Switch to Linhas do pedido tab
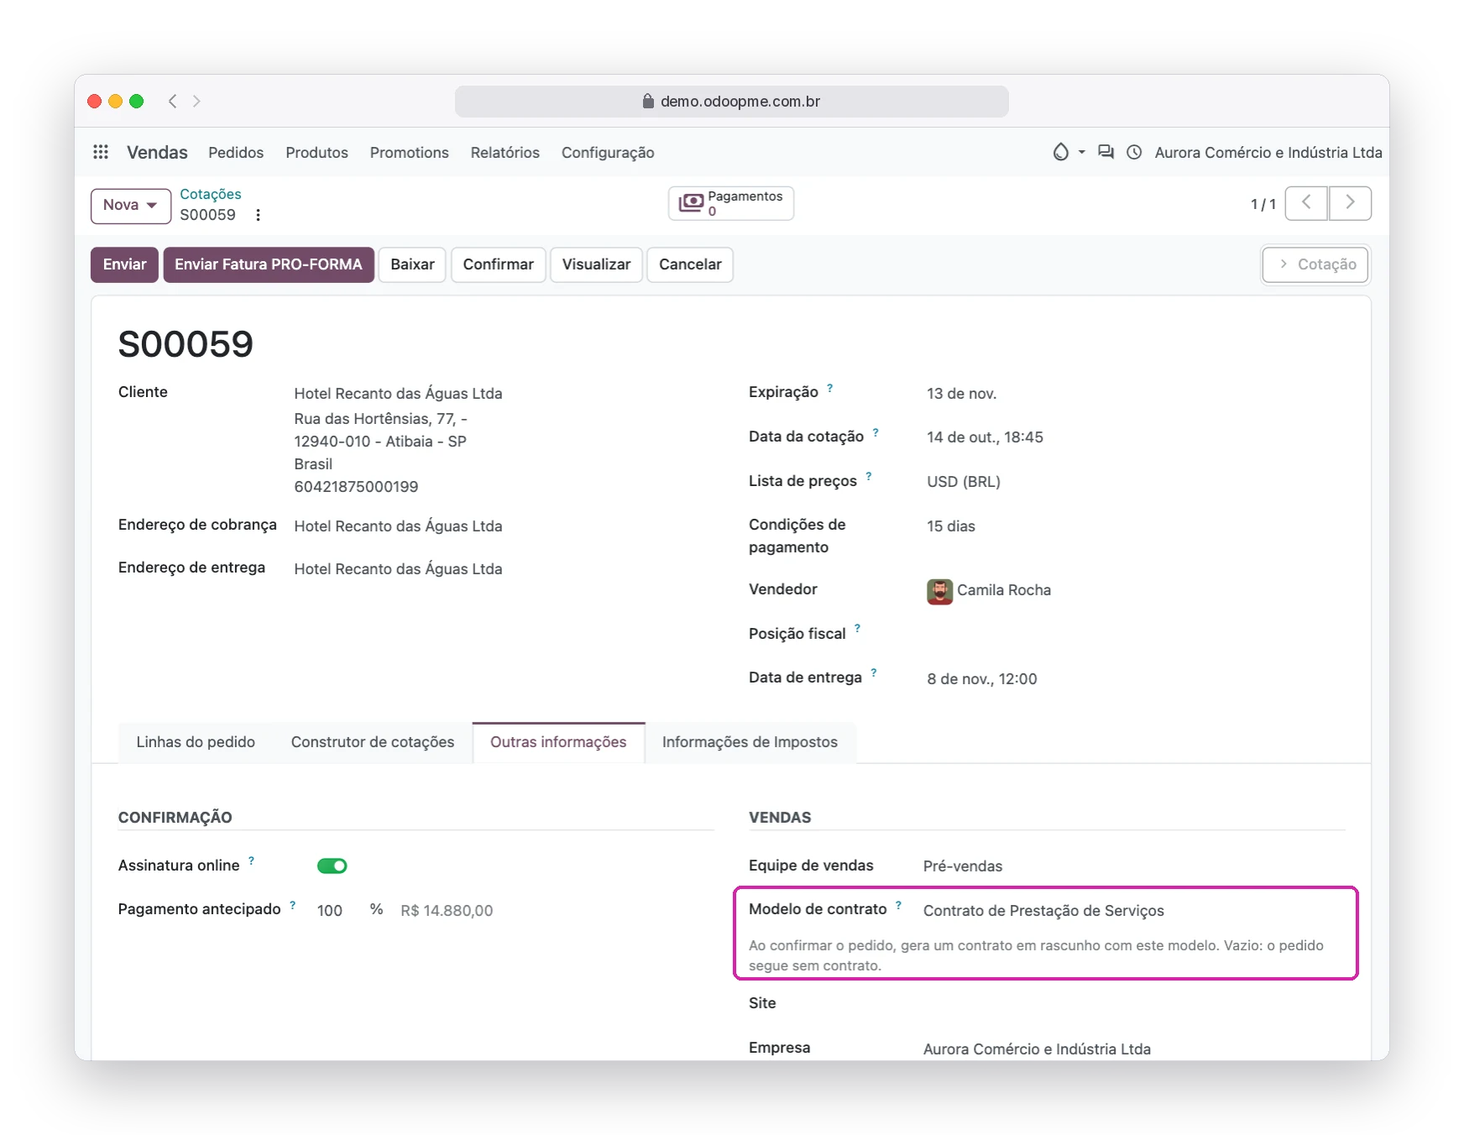Viewport: 1464px width, 1135px height. point(196,742)
